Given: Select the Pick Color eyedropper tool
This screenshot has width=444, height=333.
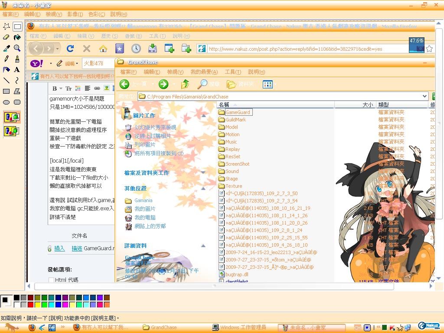Looking at the screenshot, I should coord(7,48).
